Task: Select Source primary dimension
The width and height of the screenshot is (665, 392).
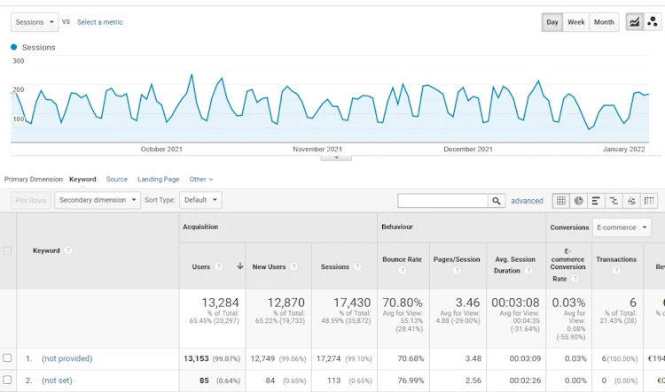Action: point(117,180)
